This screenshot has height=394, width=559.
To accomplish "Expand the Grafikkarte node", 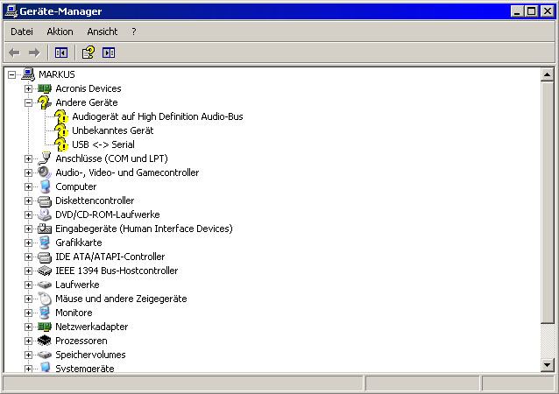I will pyautogui.click(x=29, y=243).
